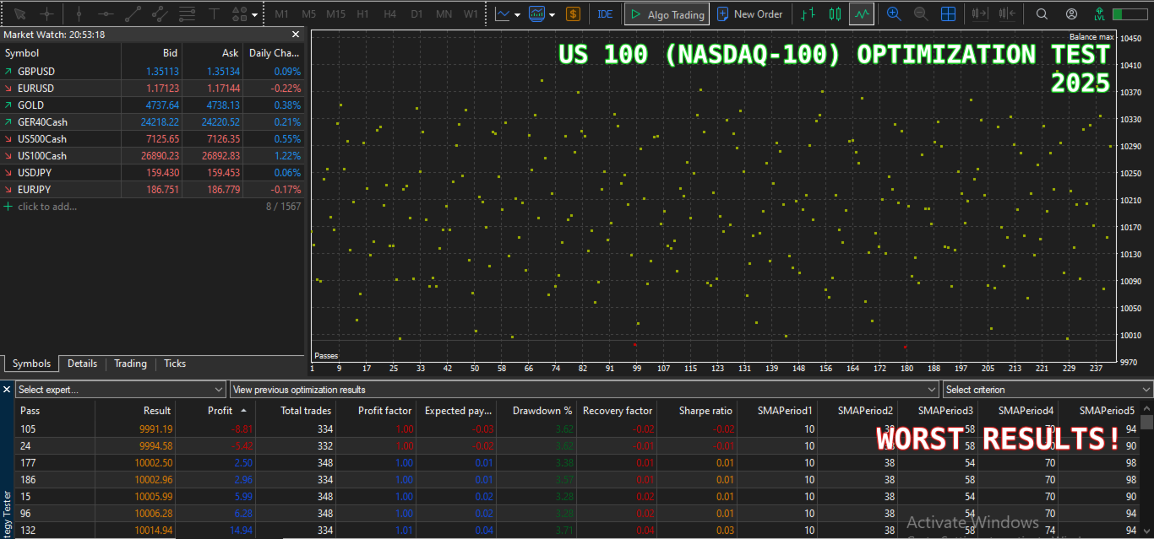This screenshot has height=539, width=1154.
Task: Select the US100Cash symbol row
Action: [153, 156]
